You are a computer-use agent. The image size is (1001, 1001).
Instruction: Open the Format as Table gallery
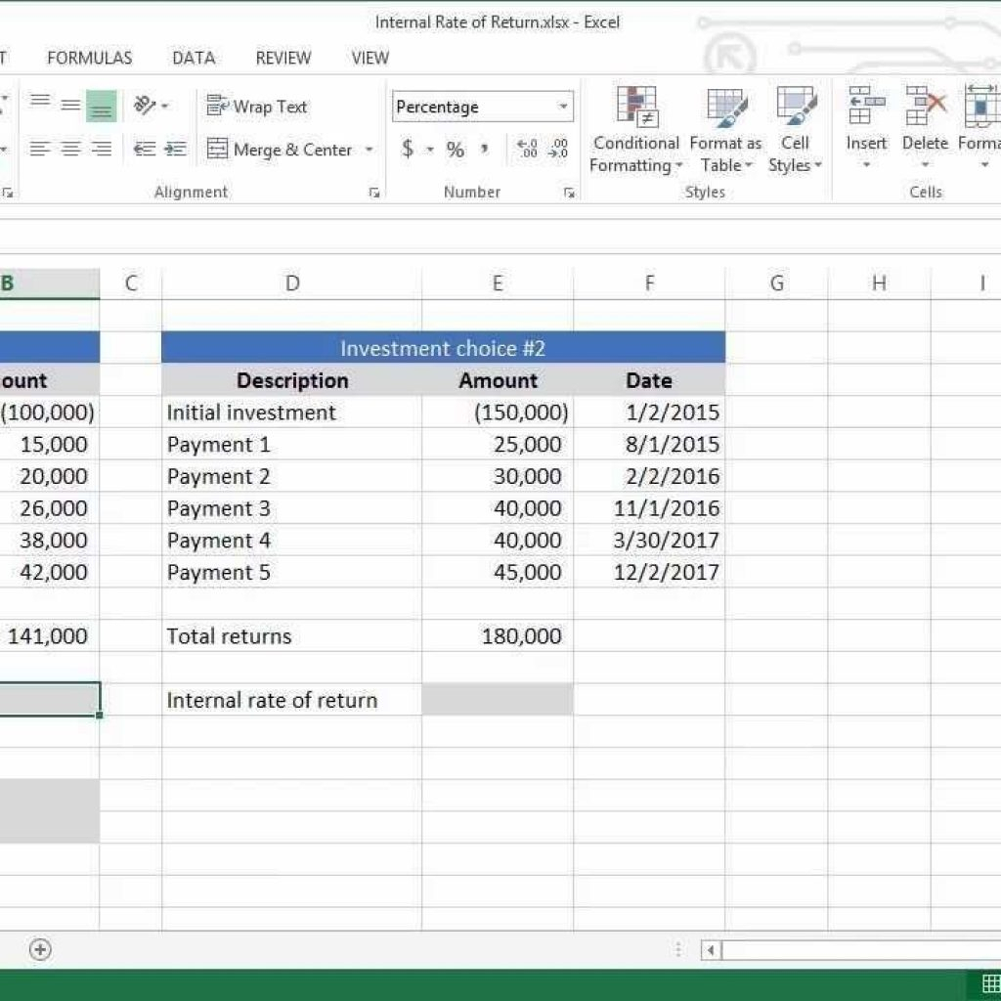coord(725,109)
